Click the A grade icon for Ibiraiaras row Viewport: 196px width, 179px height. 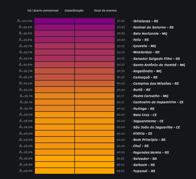click(x=19, y=21)
